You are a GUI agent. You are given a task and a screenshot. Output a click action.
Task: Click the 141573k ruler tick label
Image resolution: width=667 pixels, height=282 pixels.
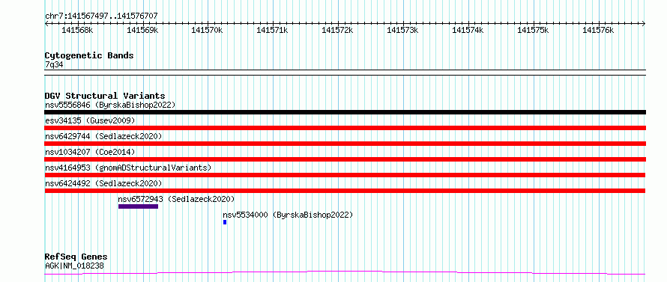(x=403, y=31)
